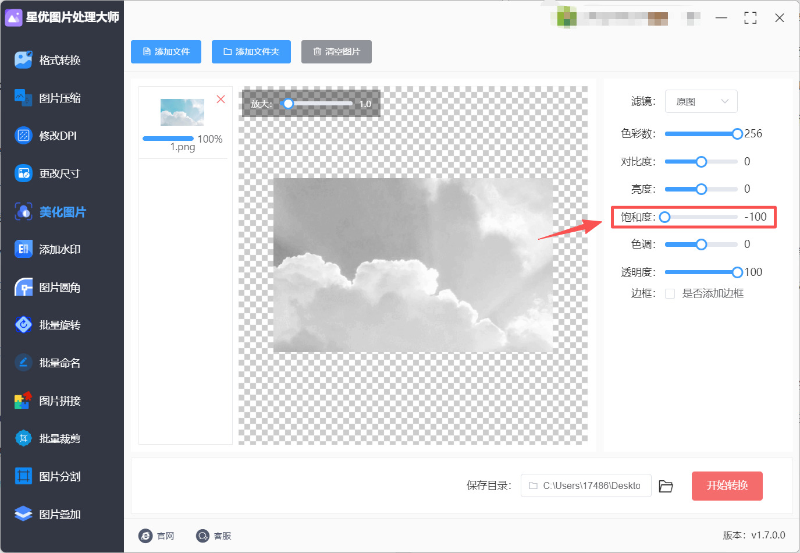
Task: Click the grayscale cloud preview image
Action: coord(413,265)
